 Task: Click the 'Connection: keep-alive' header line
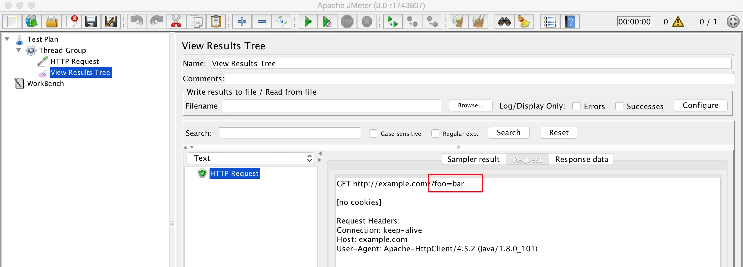click(x=379, y=230)
